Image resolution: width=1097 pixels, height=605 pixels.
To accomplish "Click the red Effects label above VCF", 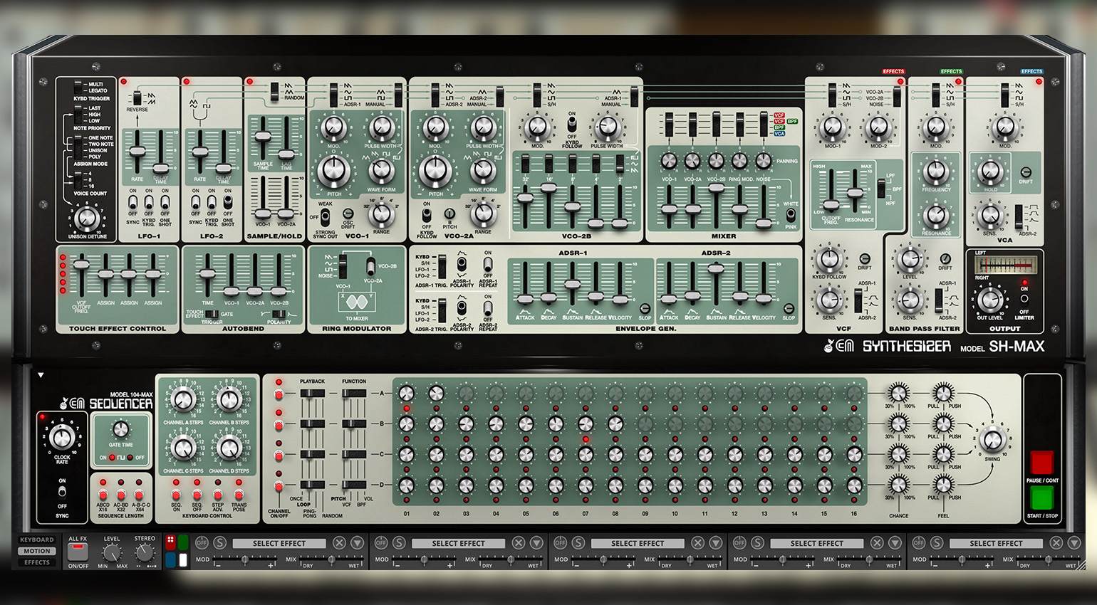I will pos(893,71).
